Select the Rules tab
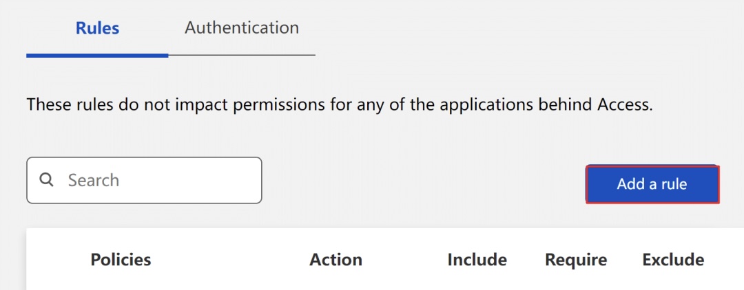The width and height of the screenshot is (744, 290). pyautogui.click(x=97, y=28)
